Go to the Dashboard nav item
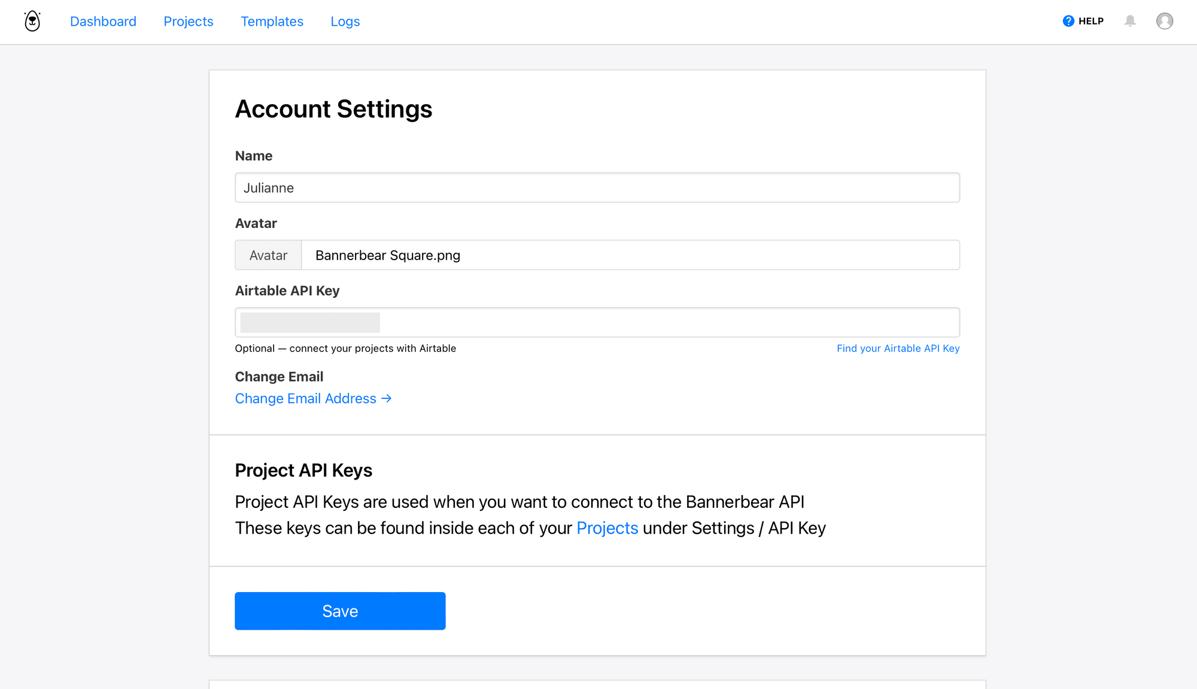Image resolution: width=1197 pixels, height=689 pixels. [x=103, y=22]
